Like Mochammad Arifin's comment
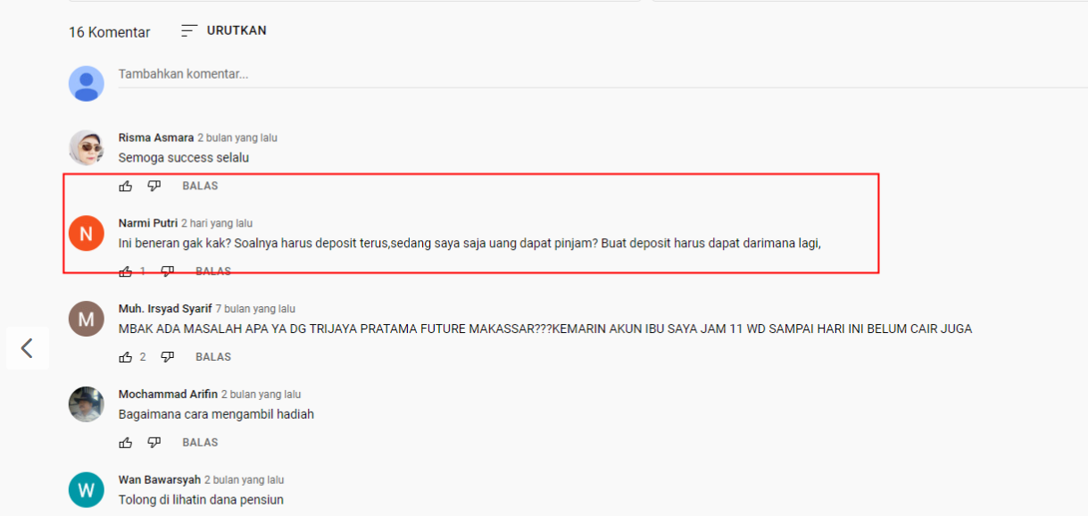The width and height of the screenshot is (1088, 516). point(126,443)
